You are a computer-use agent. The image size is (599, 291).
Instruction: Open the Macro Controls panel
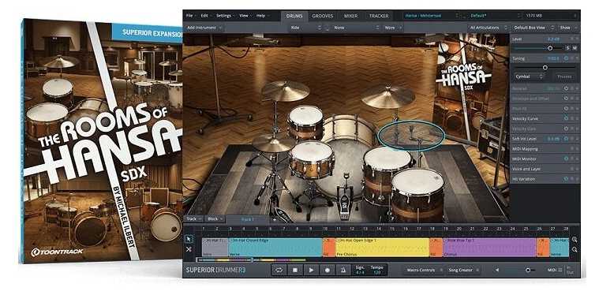424,270
